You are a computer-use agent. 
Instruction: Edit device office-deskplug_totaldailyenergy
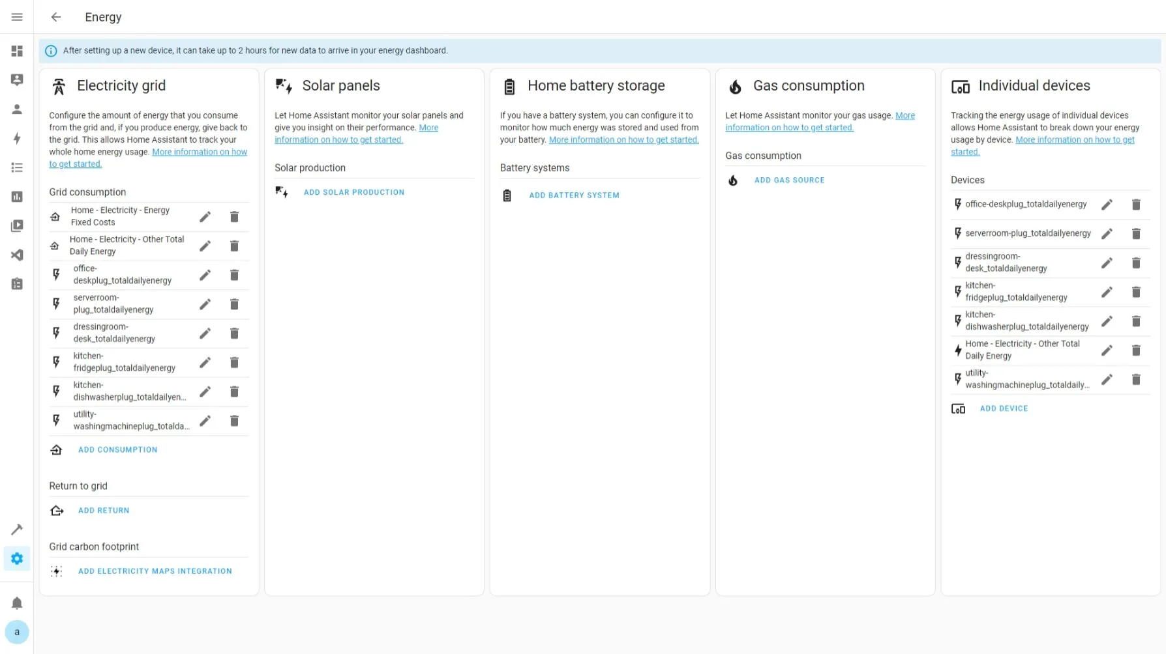tap(1107, 205)
